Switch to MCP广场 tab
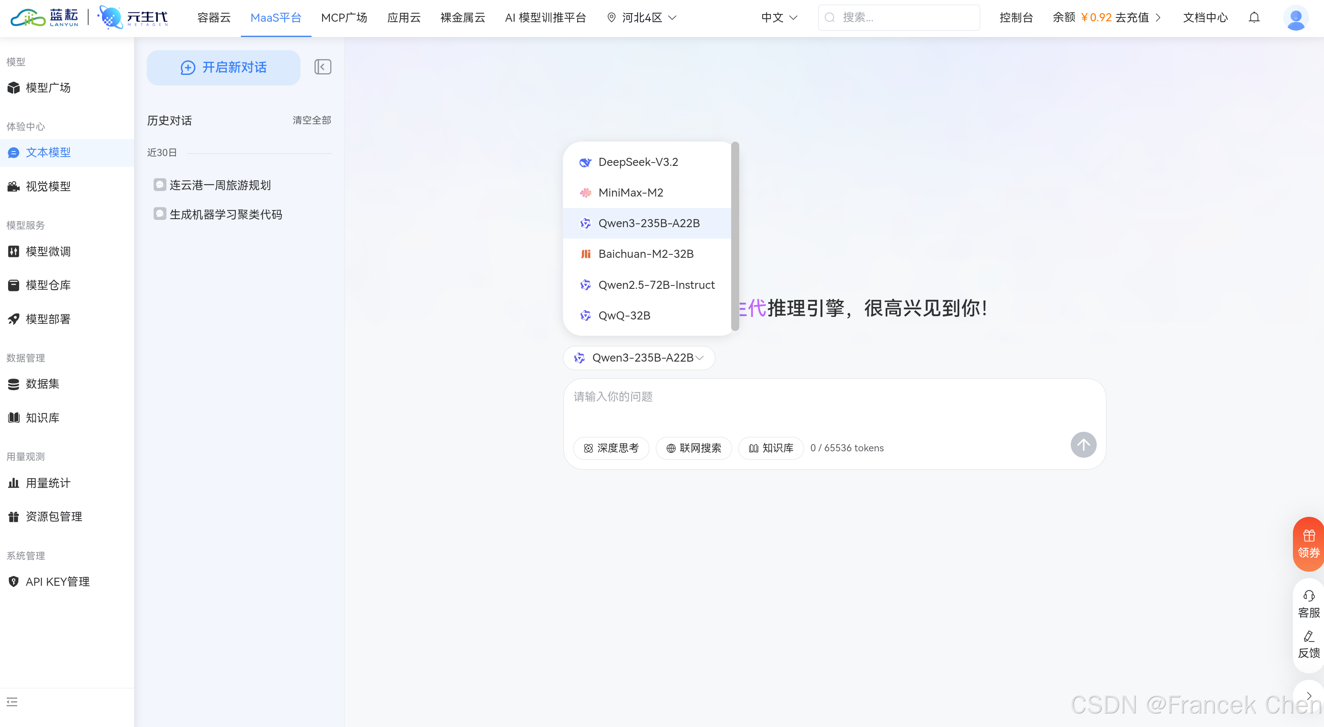Image resolution: width=1324 pixels, height=727 pixels. (x=344, y=17)
